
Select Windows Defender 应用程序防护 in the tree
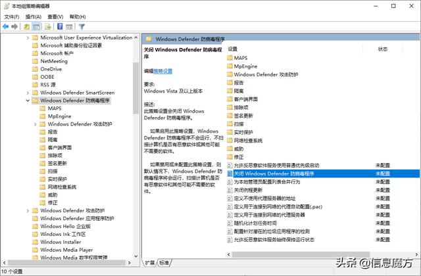tap(77, 218)
